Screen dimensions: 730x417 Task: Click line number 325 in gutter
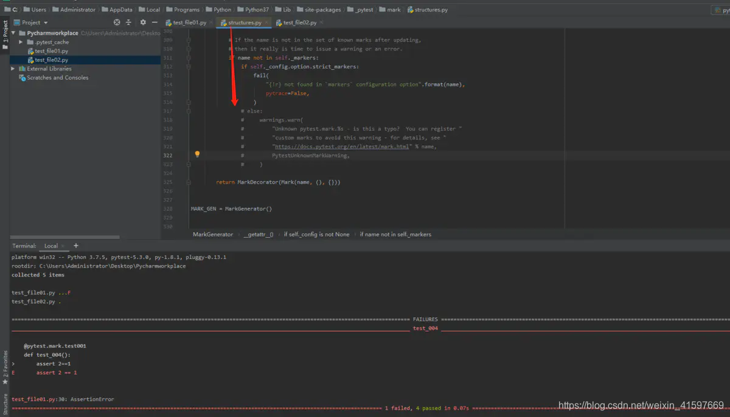(x=168, y=182)
